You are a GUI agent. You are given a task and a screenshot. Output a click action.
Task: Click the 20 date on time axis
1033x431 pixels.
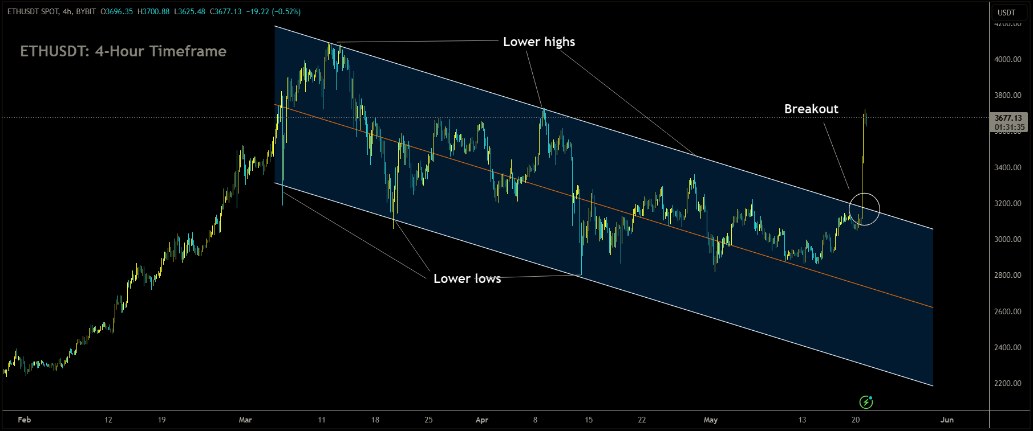click(x=856, y=420)
